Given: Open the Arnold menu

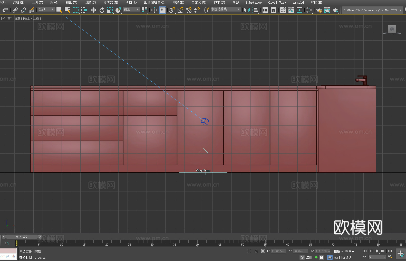Looking at the screenshot, I should 298,2.
